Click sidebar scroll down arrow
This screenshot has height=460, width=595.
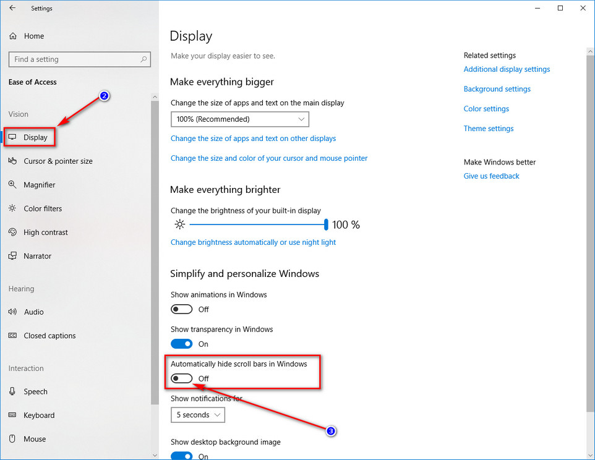click(x=155, y=455)
